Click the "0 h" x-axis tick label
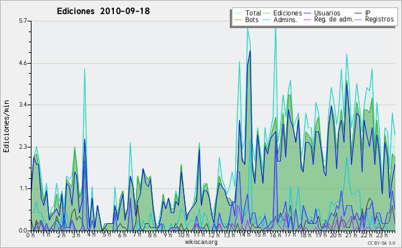402x248 pixels. pyautogui.click(x=31, y=235)
